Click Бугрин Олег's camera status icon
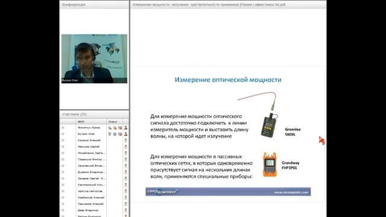386x217 pixels. click(x=115, y=134)
